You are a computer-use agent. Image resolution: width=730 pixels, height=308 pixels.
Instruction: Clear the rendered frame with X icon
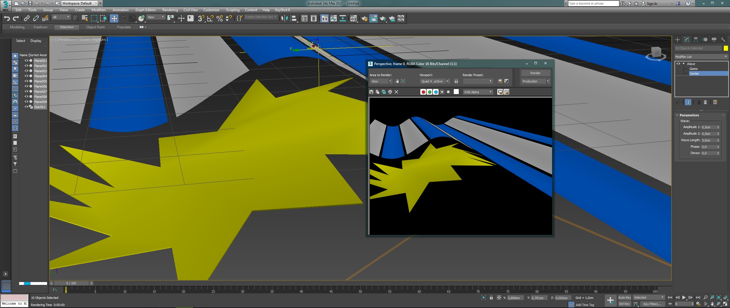pos(396,92)
